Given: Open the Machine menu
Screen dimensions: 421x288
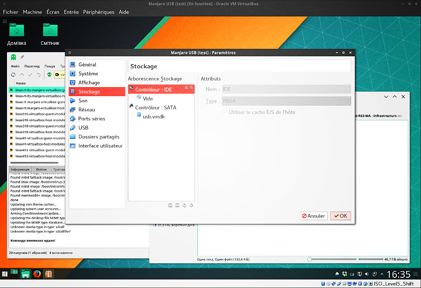Looking at the screenshot, I should [x=32, y=12].
